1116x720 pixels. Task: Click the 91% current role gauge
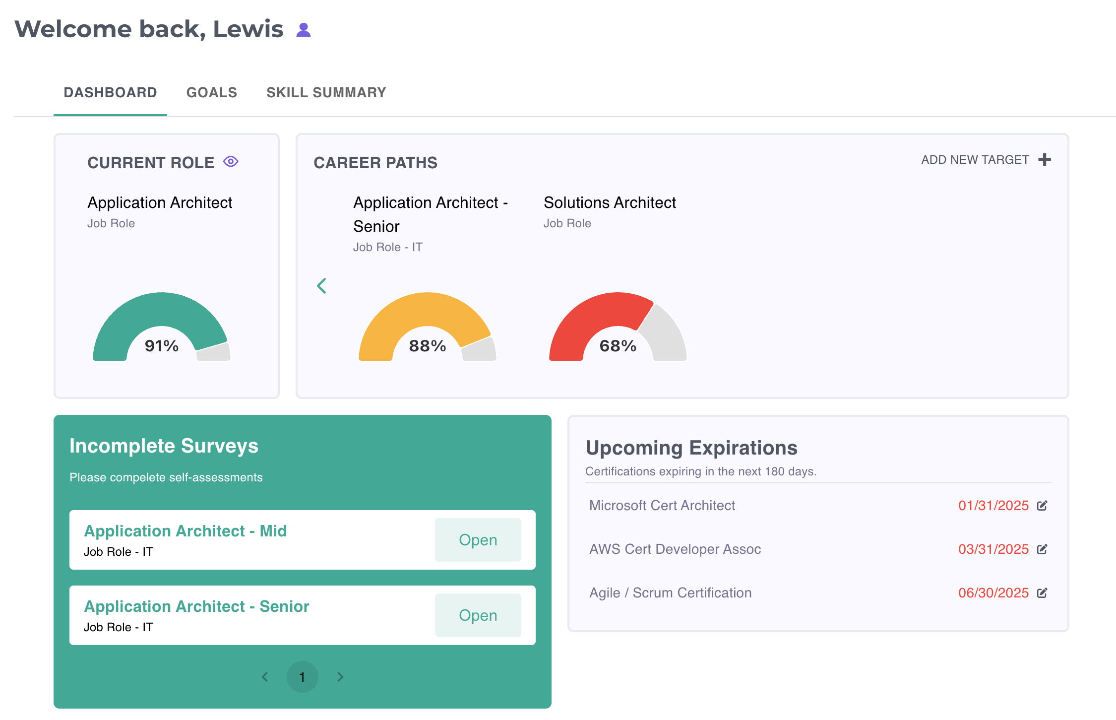[x=161, y=327]
